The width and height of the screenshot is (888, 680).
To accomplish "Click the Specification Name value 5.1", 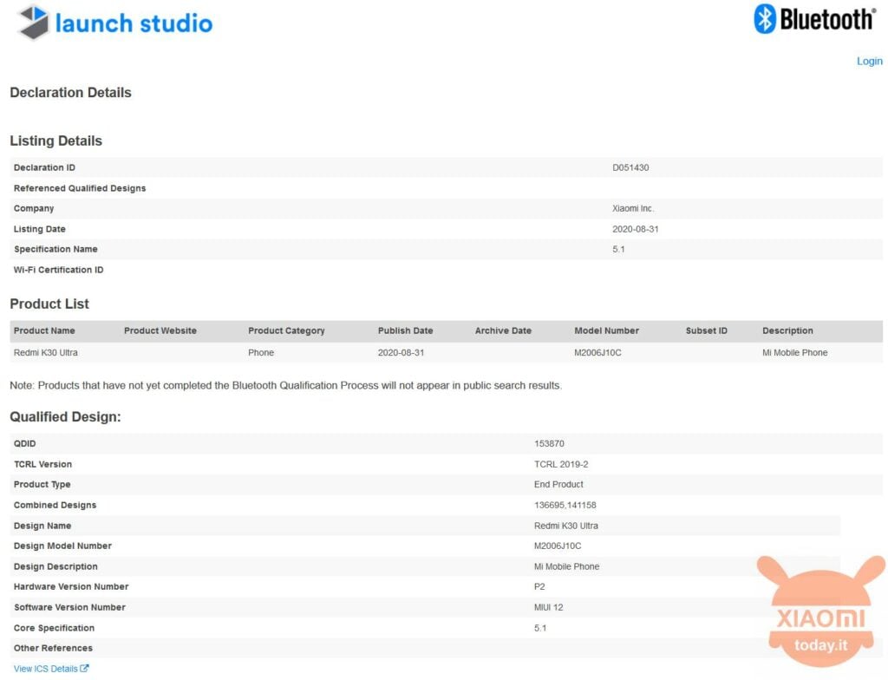I will 617,249.
